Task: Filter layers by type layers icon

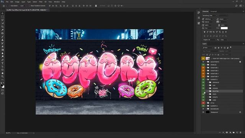Action: [x=221, y=48]
